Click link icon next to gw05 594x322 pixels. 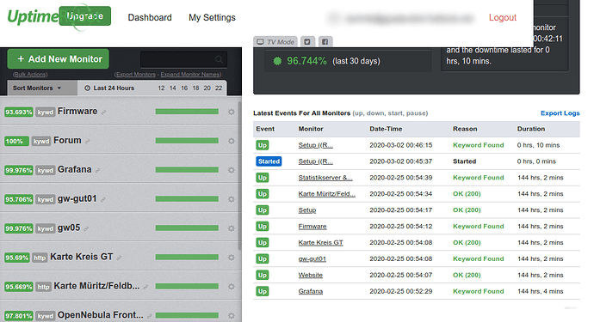86,228
